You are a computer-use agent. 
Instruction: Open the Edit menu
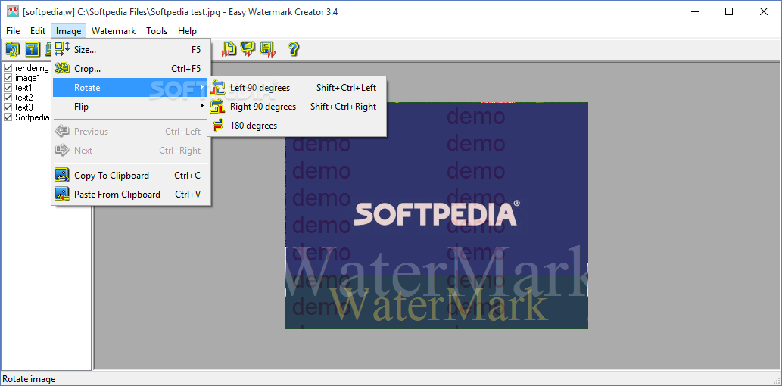[37, 31]
